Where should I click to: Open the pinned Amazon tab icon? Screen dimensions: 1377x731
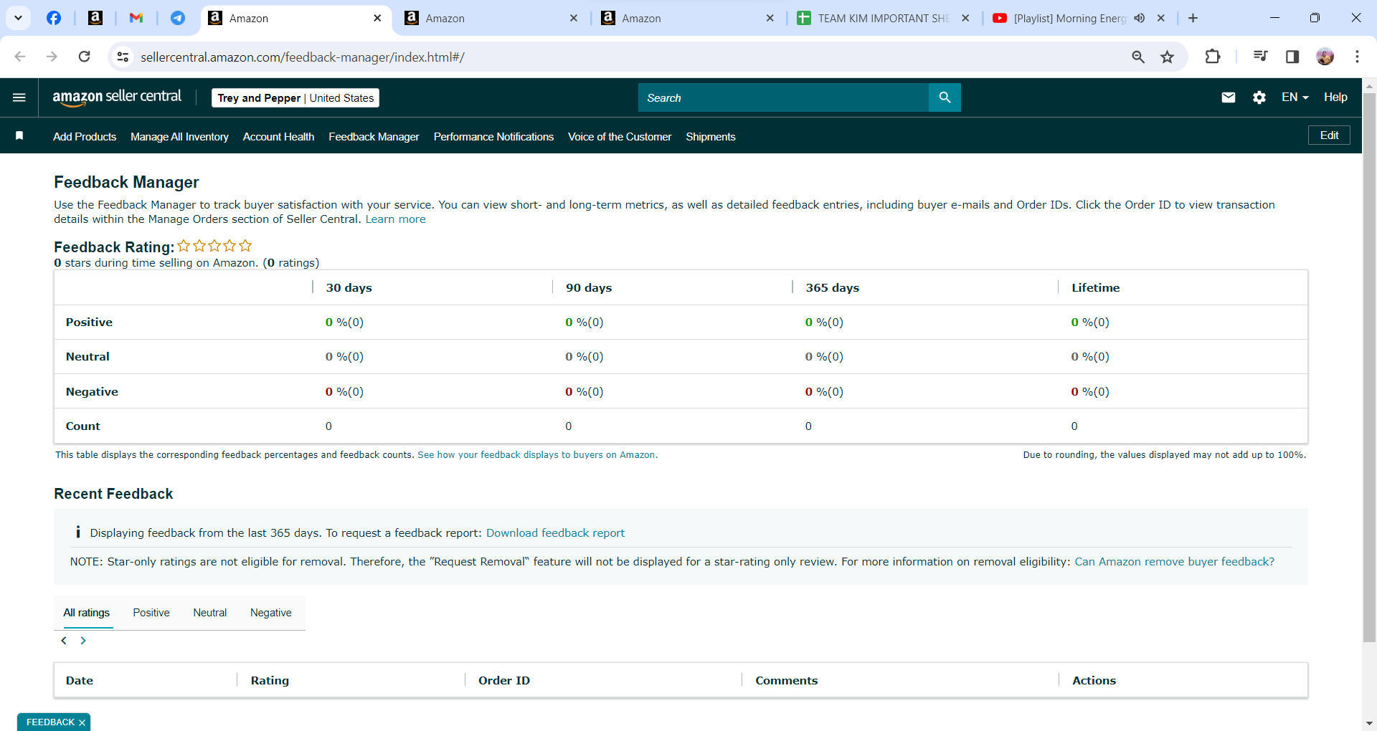[95, 18]
